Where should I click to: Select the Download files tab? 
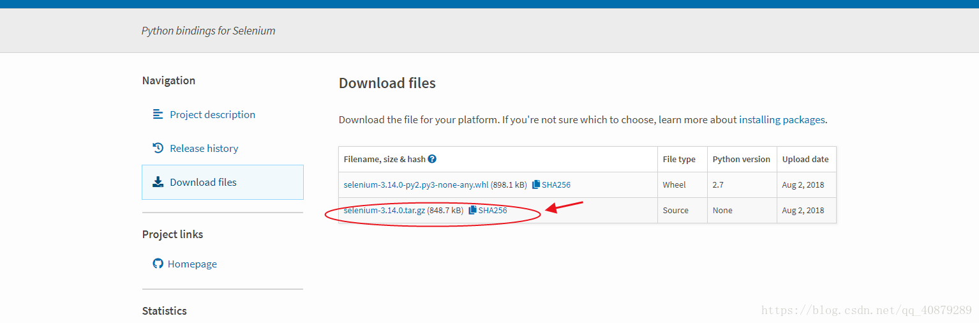(223, 183)
